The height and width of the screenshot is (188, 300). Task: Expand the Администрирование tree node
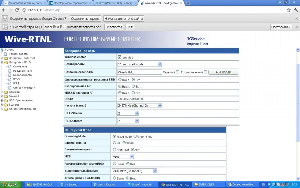(2, 109)
